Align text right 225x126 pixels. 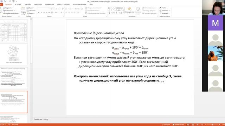point(72,13)
